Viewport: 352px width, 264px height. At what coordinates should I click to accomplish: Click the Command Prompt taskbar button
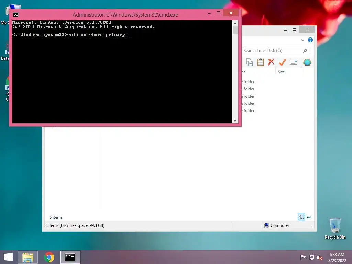(x=70, y=257)
